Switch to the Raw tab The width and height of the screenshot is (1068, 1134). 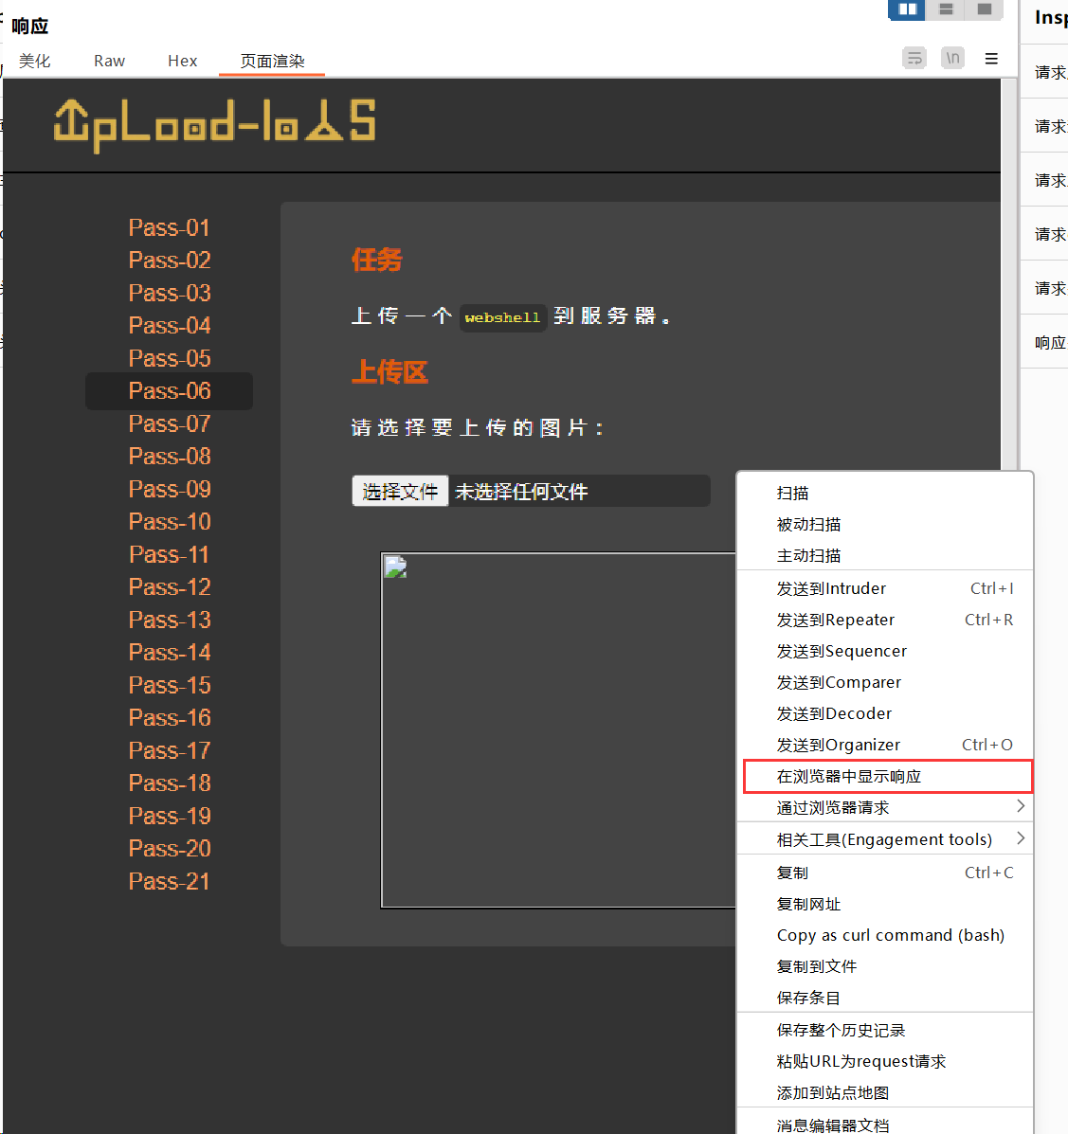(109, 61)
